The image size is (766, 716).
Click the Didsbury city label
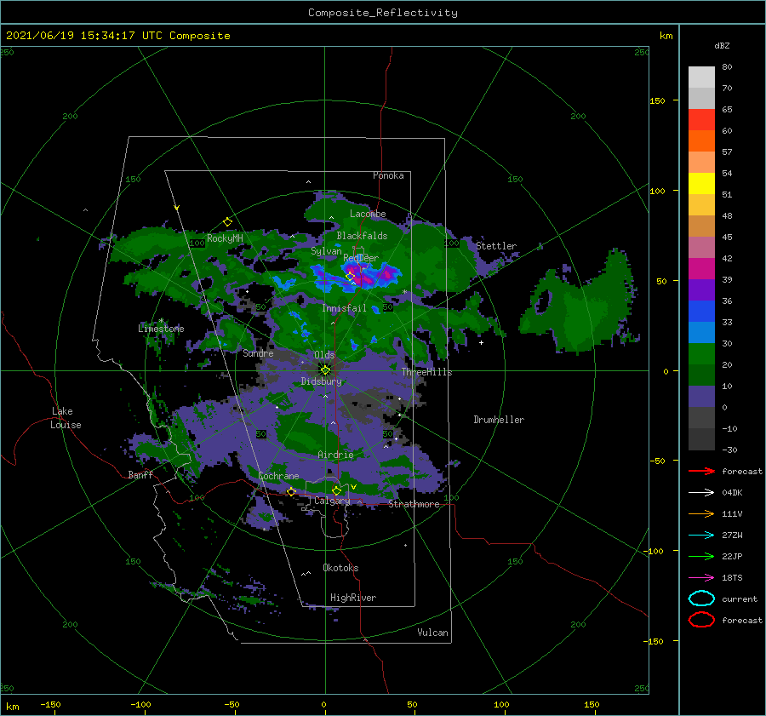(x=322, y=381)
